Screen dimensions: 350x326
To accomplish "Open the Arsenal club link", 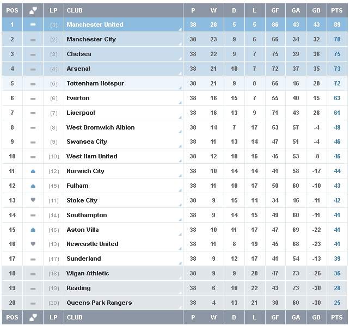I will pos(78,69).
